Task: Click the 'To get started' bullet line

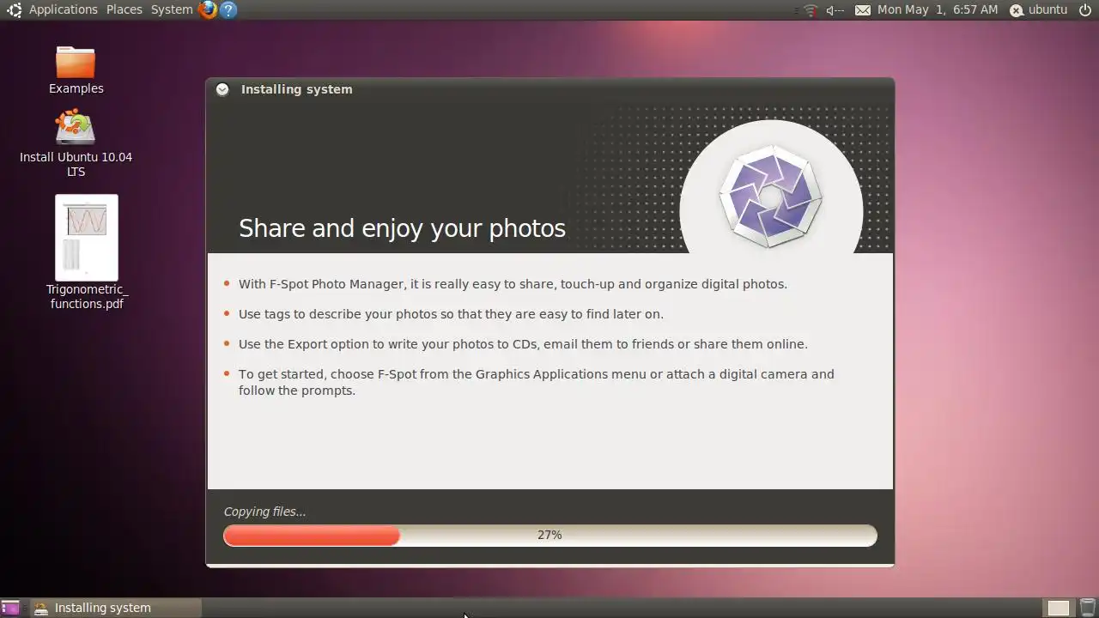Action: [537, 382]
